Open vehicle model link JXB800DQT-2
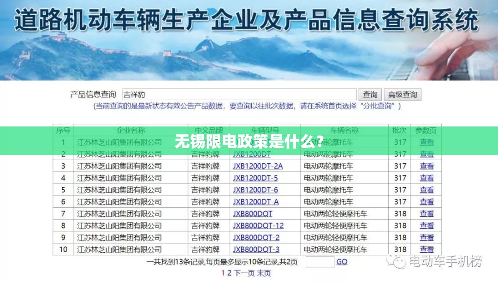 (256, 238)
